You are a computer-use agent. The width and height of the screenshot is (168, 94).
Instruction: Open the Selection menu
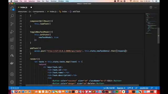(x=32, y=1)
